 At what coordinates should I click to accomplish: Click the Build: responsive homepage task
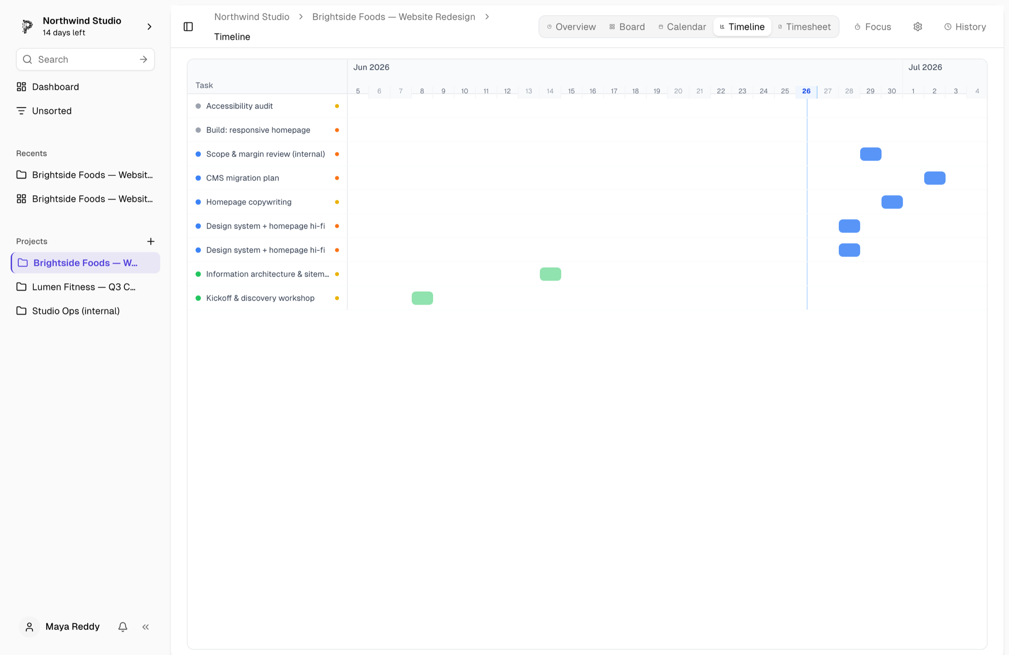click(x=267, y=130)
